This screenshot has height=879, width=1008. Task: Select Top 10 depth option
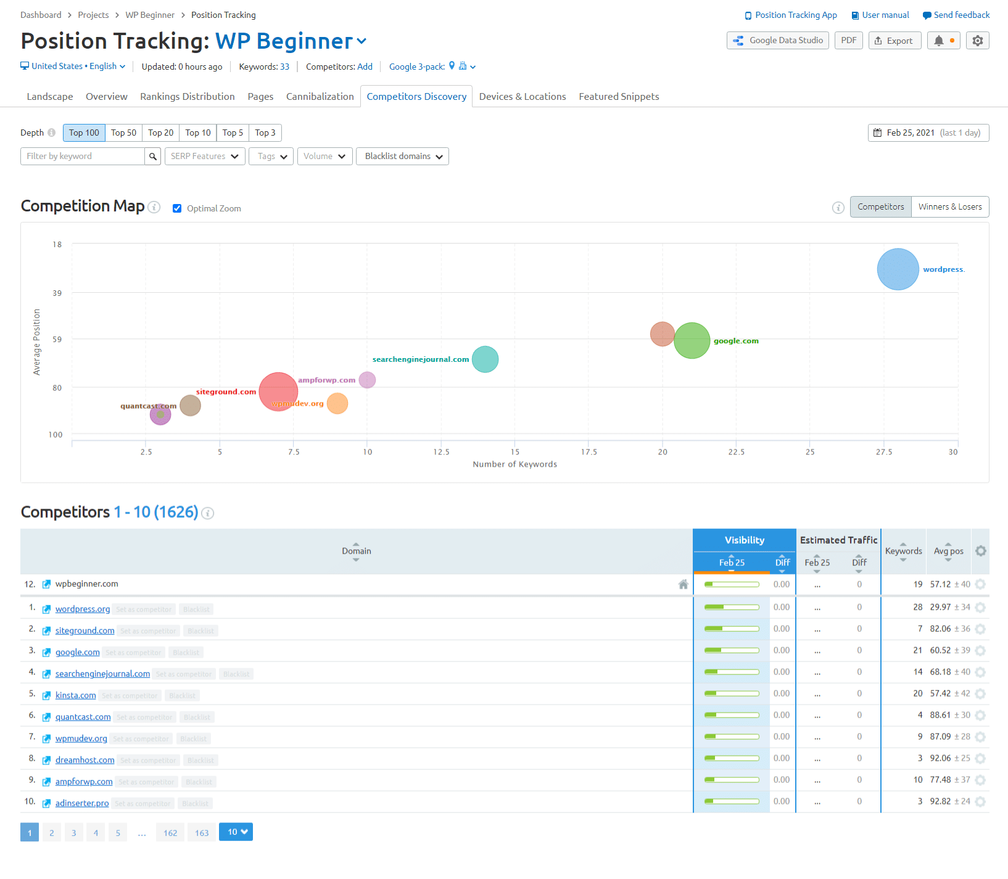198,133
